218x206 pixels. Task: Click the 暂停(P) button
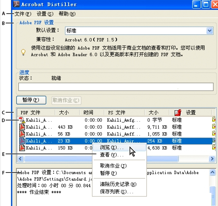(31, 100)
